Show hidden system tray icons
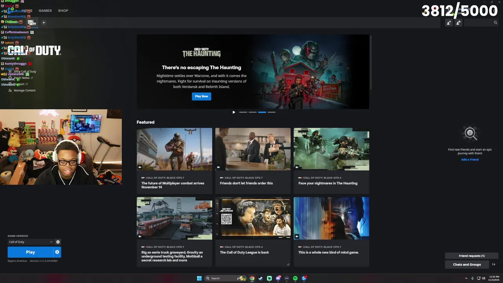503x283 pixels. (x=466, y=278)
